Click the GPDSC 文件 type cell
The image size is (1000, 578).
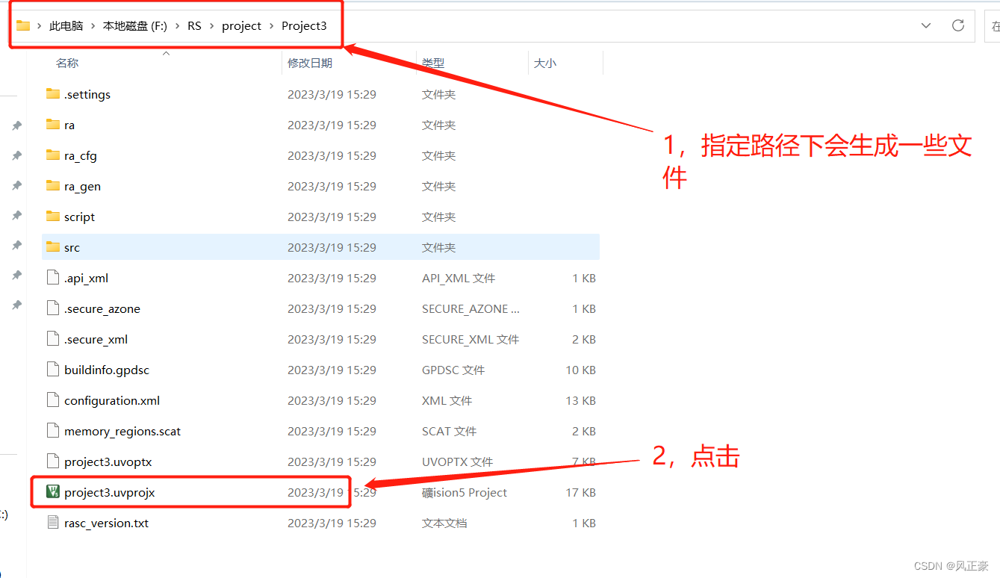pyautogui.click(x=453, y=370)
